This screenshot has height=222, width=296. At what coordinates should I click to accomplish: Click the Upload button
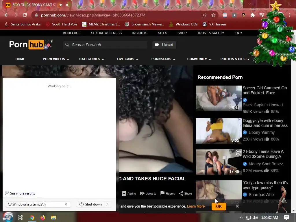tap(164, 45)
